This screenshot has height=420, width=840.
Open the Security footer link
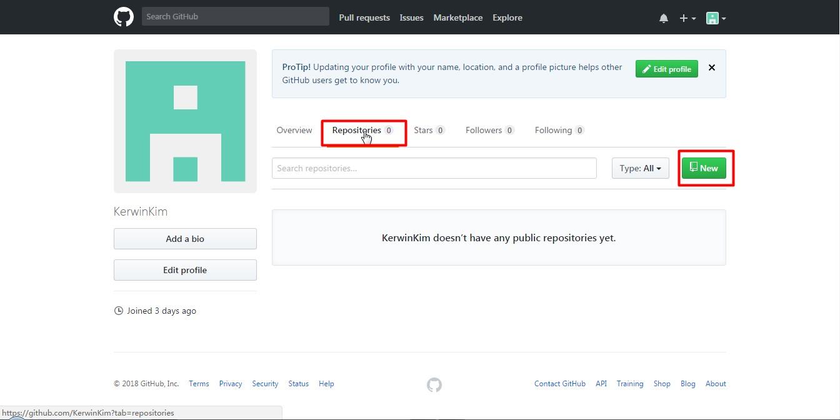click(265, 384)
